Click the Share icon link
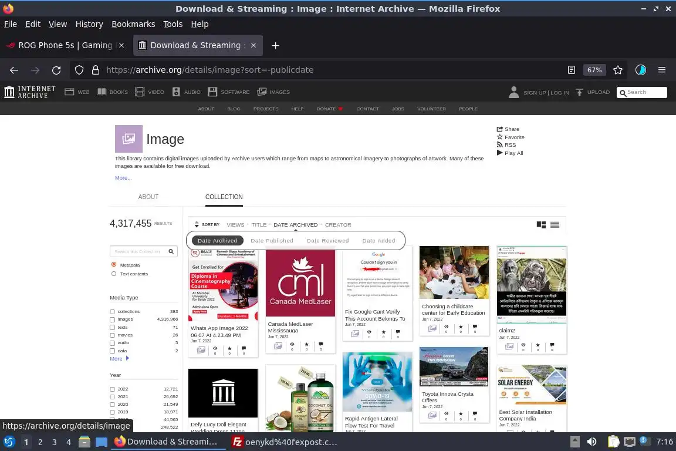676x451 pixels. 508,129
